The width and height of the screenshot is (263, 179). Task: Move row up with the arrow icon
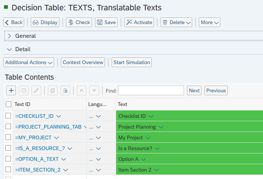(x=82, y=90)
